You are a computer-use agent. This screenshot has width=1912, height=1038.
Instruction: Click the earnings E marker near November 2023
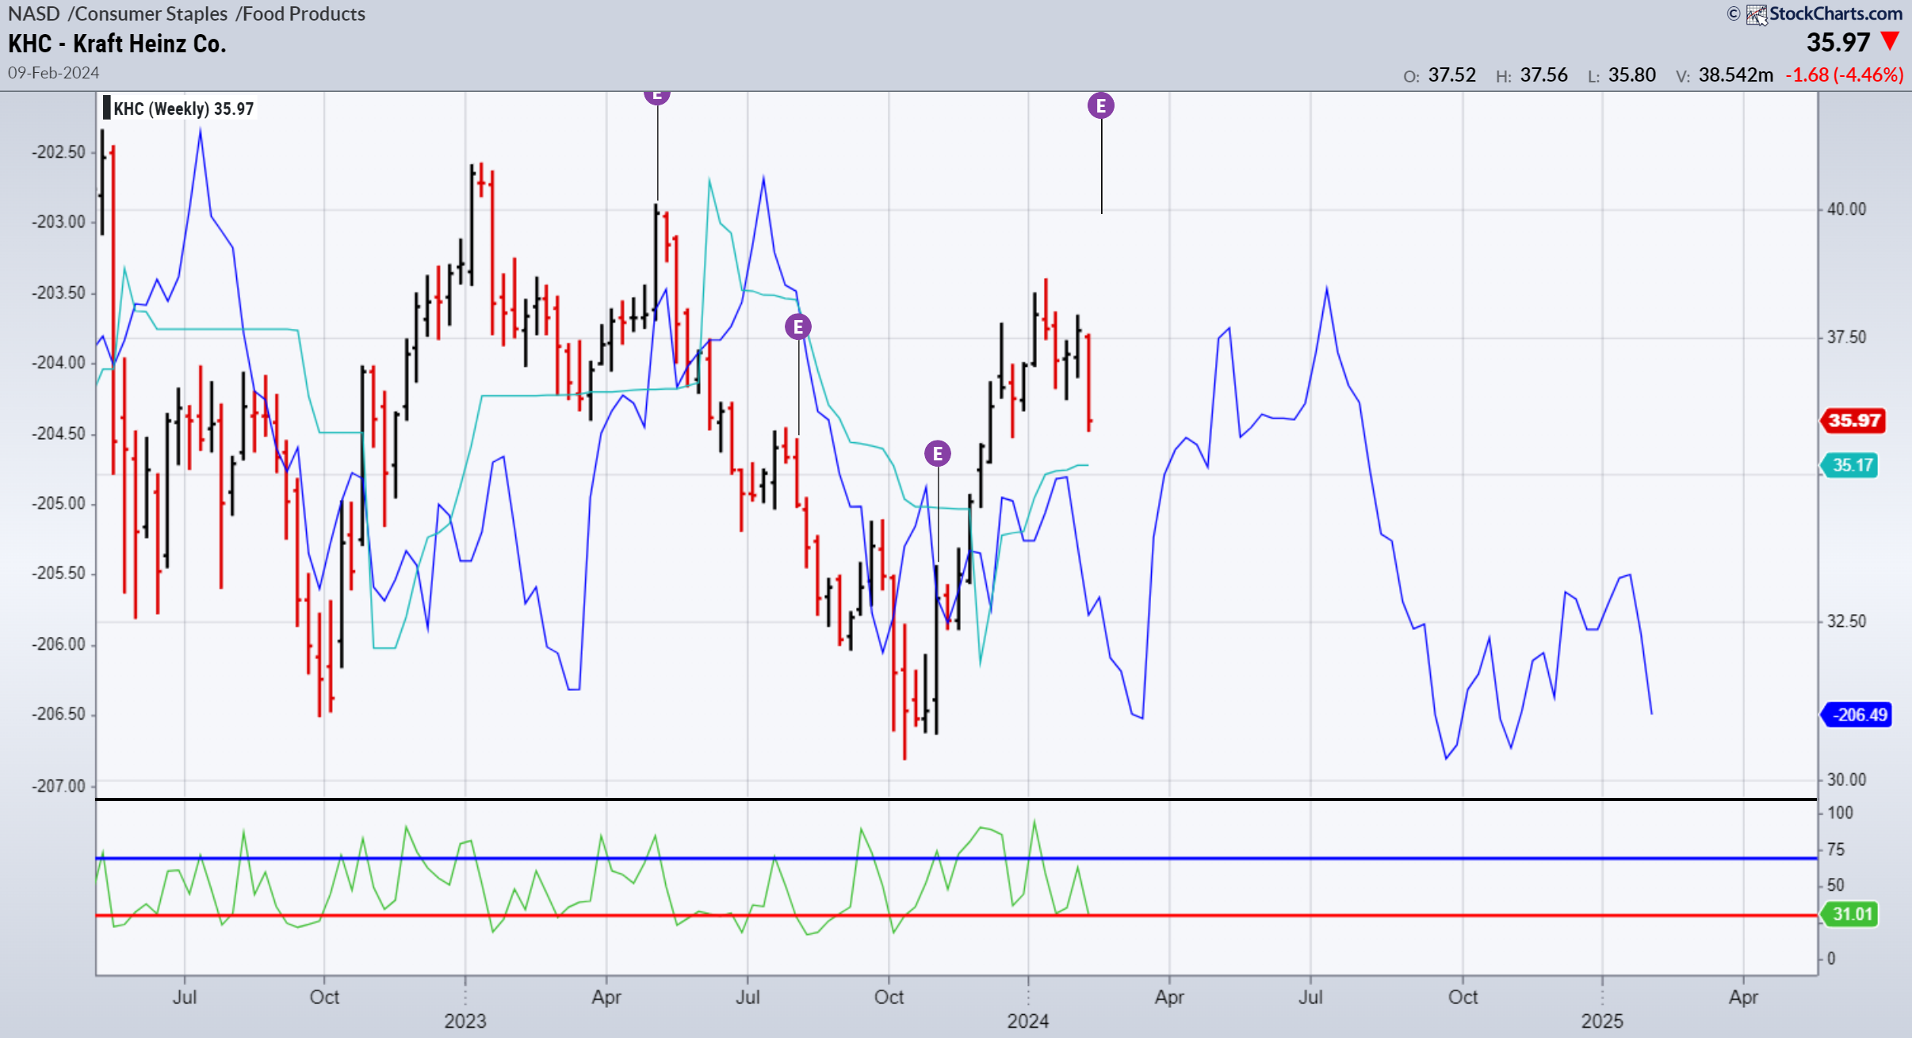(x=938, y=453)
